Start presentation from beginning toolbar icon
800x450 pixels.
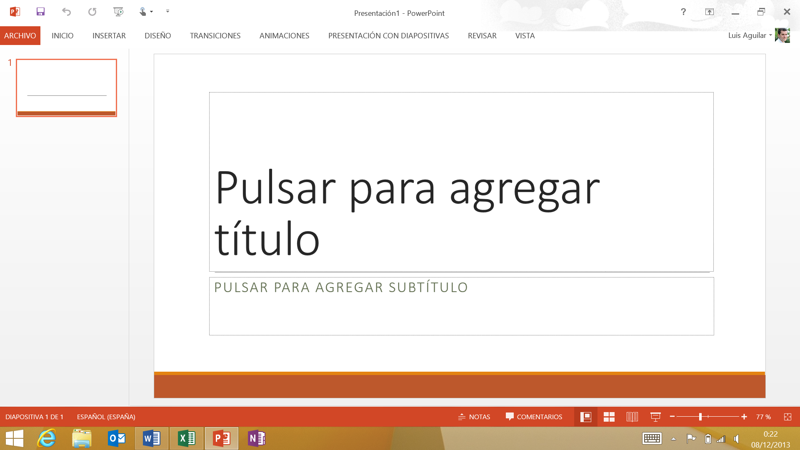coord(118,12)
